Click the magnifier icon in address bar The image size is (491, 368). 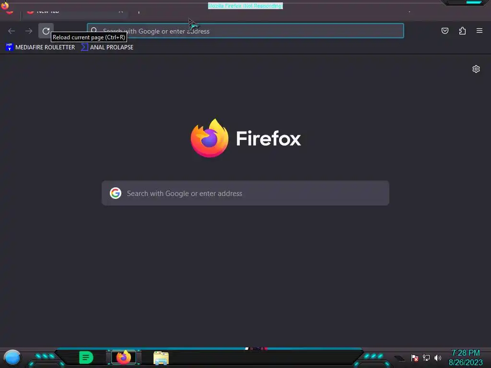94,31
